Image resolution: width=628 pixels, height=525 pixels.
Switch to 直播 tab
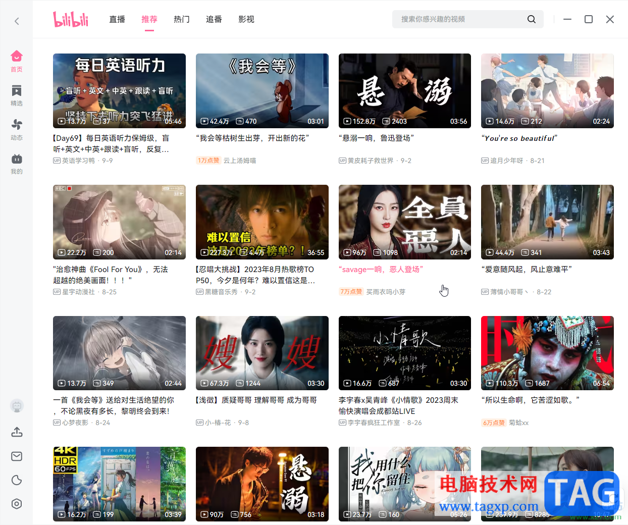click(x=117, y=19)
